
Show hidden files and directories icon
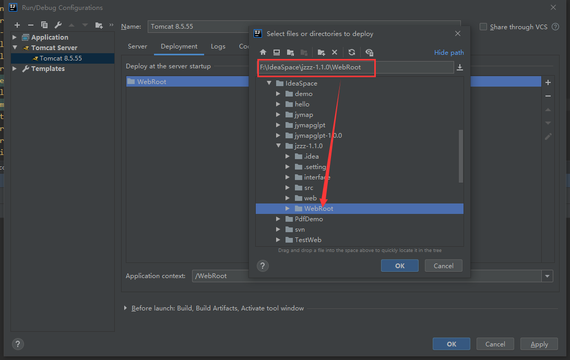pyautogui.click(x=370, y=52)
